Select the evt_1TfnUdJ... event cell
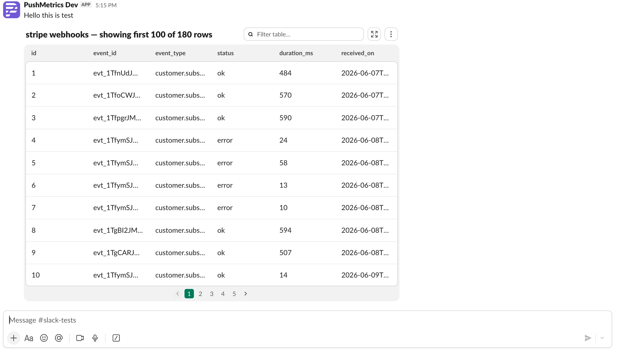Image resolution: width=618 pixels, height=353 pixels. (x=116, y=73)
